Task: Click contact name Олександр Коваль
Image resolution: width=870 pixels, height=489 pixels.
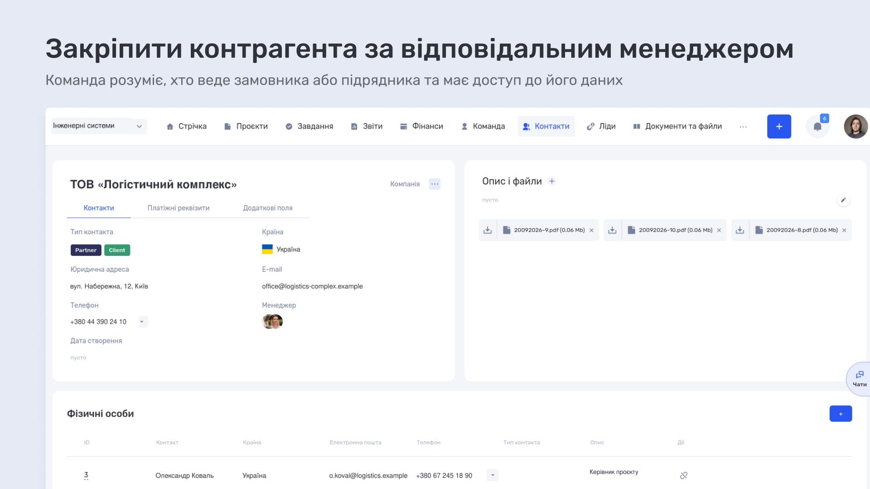Action: click(184, 475)
